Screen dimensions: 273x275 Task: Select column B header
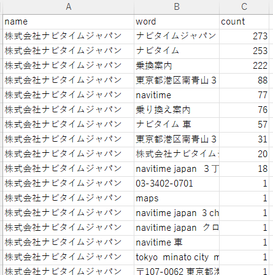(177, 7)
